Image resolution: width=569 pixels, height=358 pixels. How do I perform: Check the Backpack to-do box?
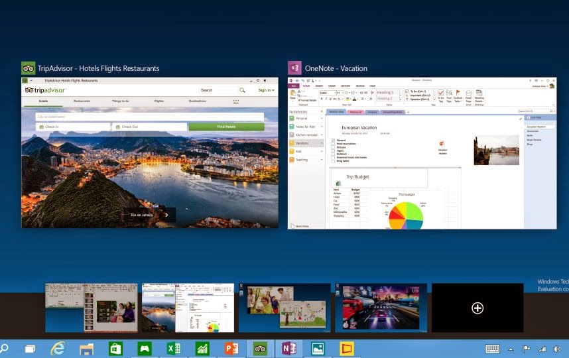[333, 154]
